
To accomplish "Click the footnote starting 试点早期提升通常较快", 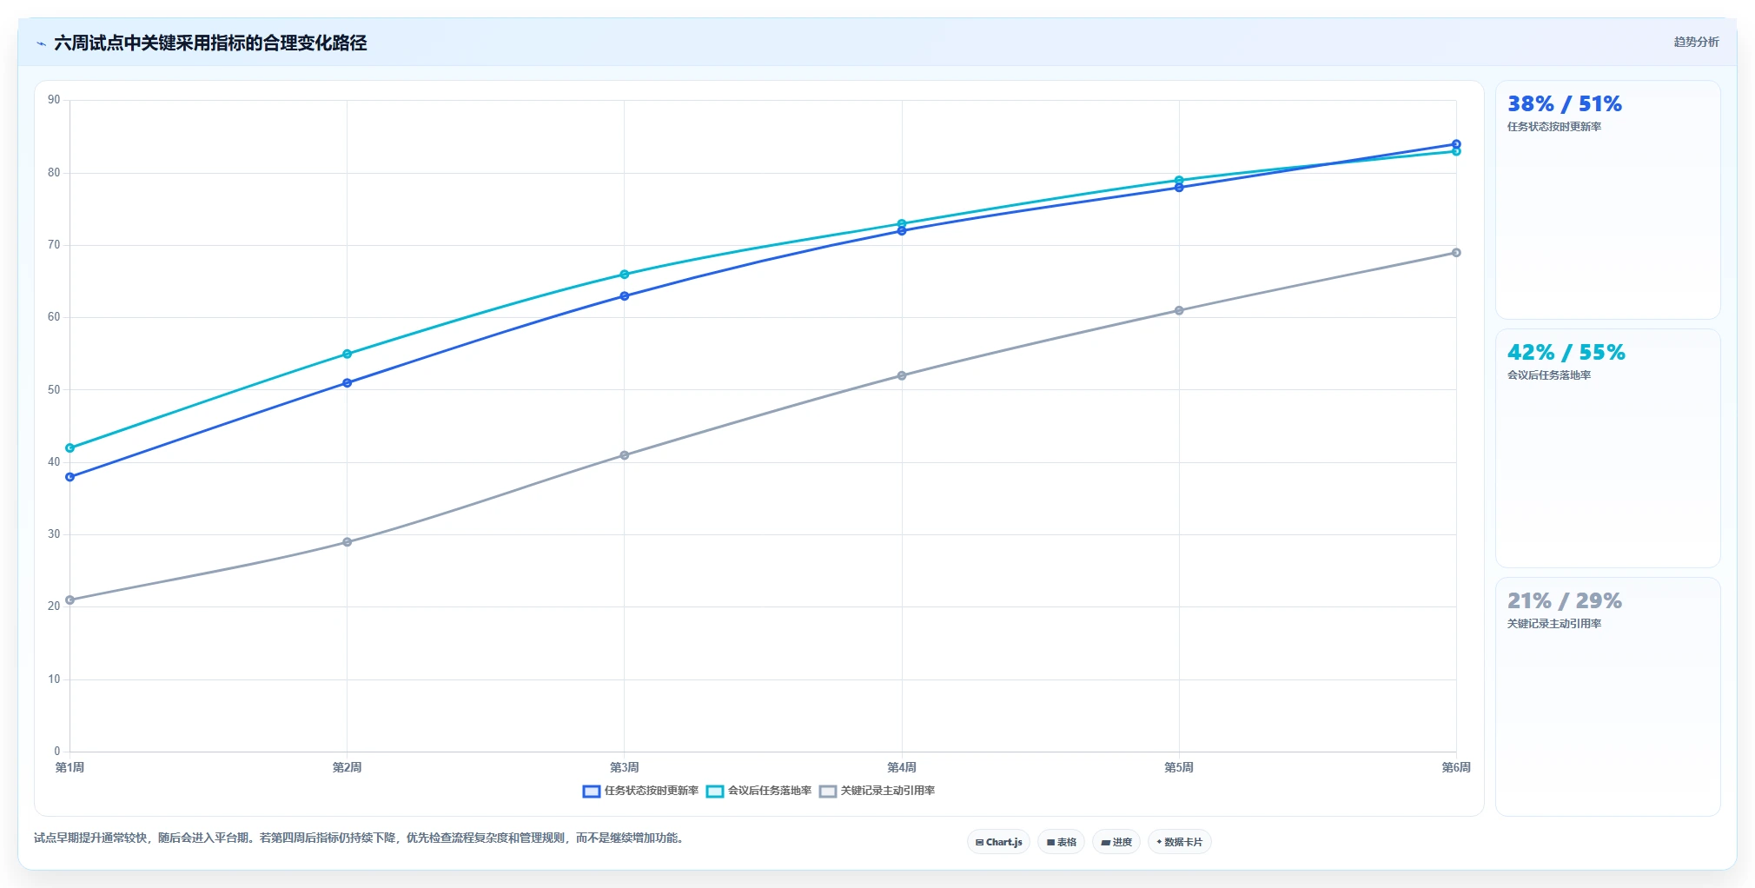I will tap(359, 838).
